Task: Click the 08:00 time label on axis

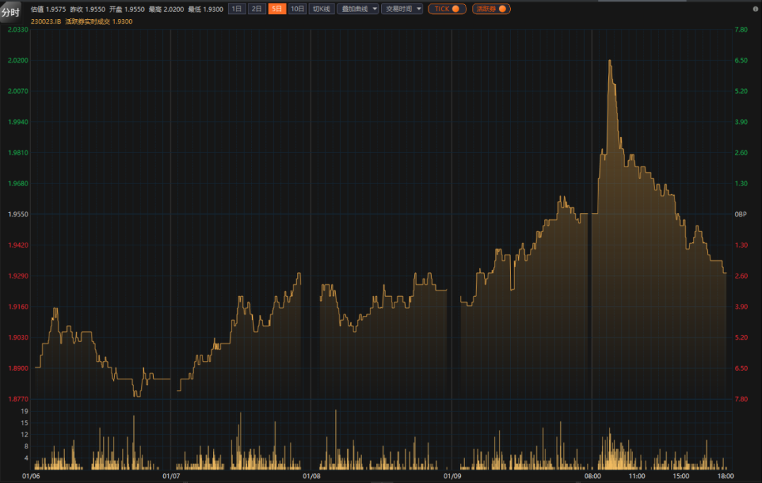Action: 592,476
